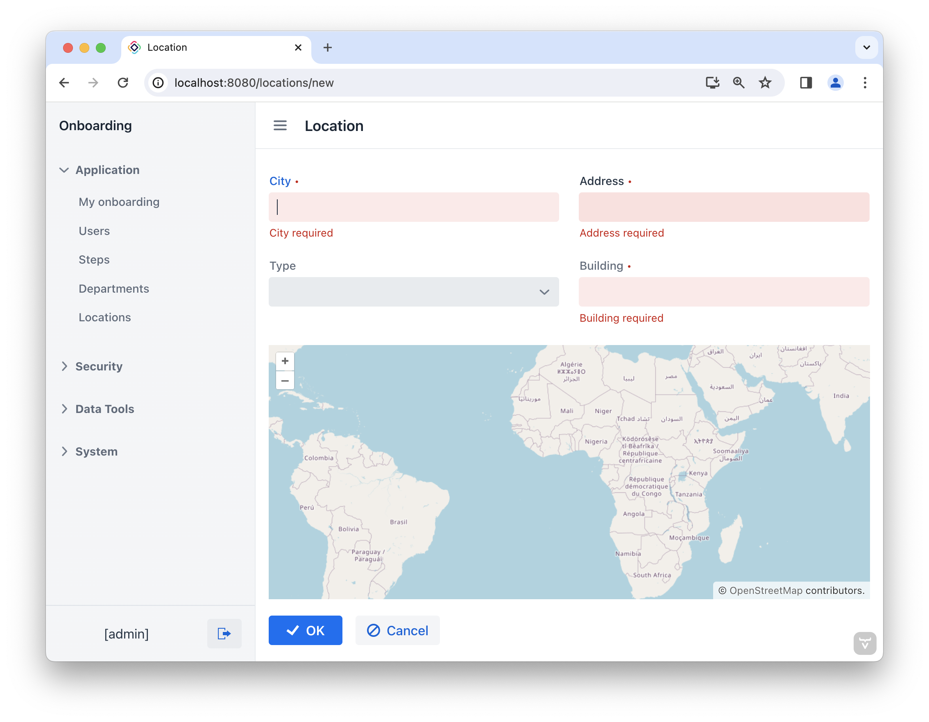The image size is (929, 722).
Task: Open the Vaadin dev tools icon
Action: pyautogui.click(x=864, y=643)
